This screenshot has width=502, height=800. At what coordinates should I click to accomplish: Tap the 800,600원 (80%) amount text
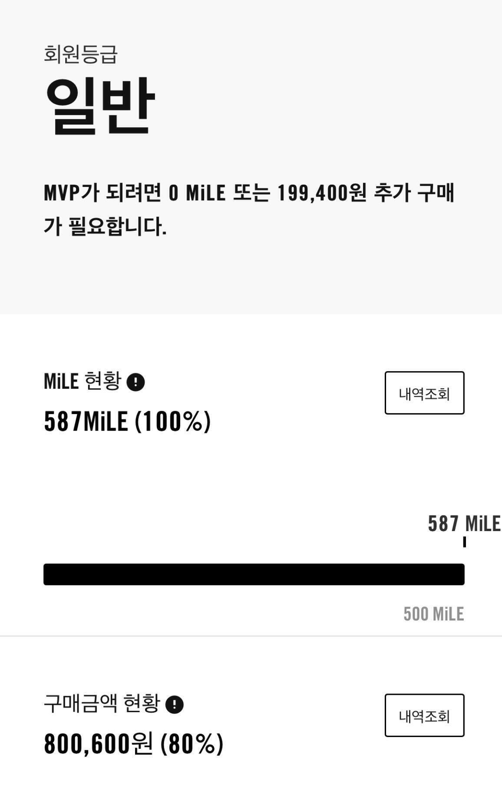(134, 744)
